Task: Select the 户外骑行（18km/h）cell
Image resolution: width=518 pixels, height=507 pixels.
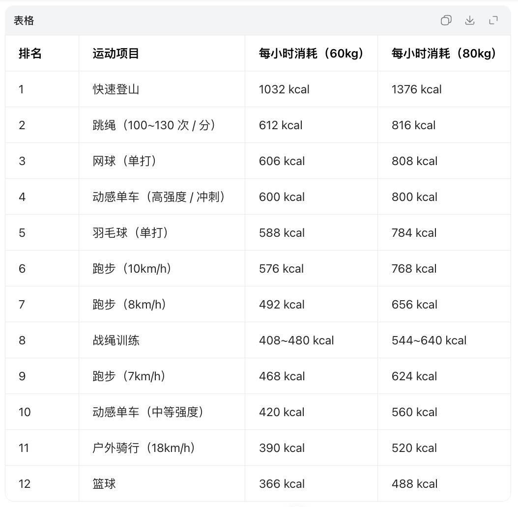Action: click(x=144, y=448)
